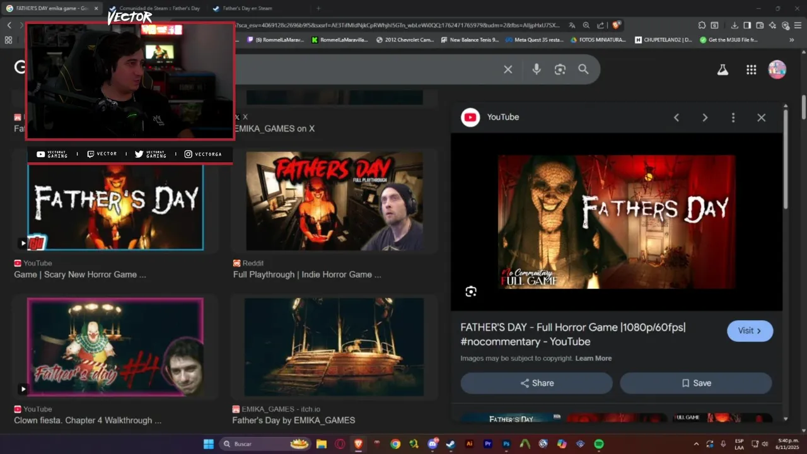Image resolution: width=807 pixels, height=454 pixels.
Task: Open Discord from taskbar
Action: pos(433,444)
